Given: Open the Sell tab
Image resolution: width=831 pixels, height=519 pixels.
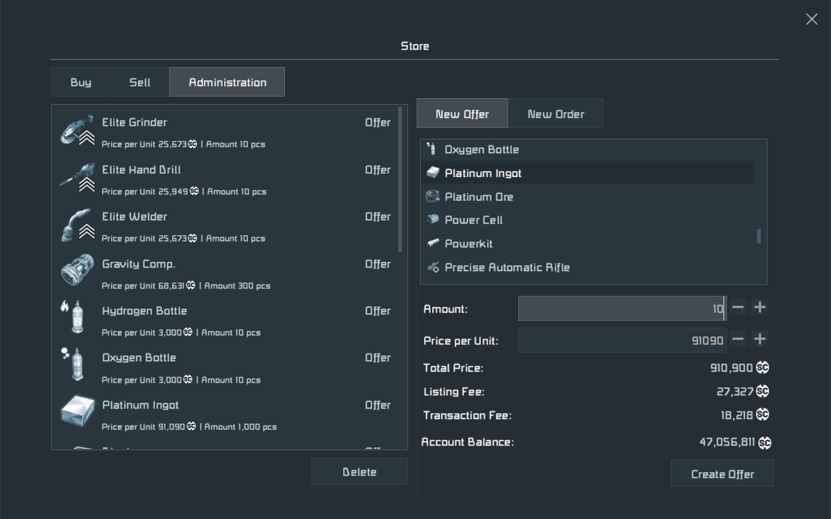Looking at the screenshot, I should tap(140, 82).
